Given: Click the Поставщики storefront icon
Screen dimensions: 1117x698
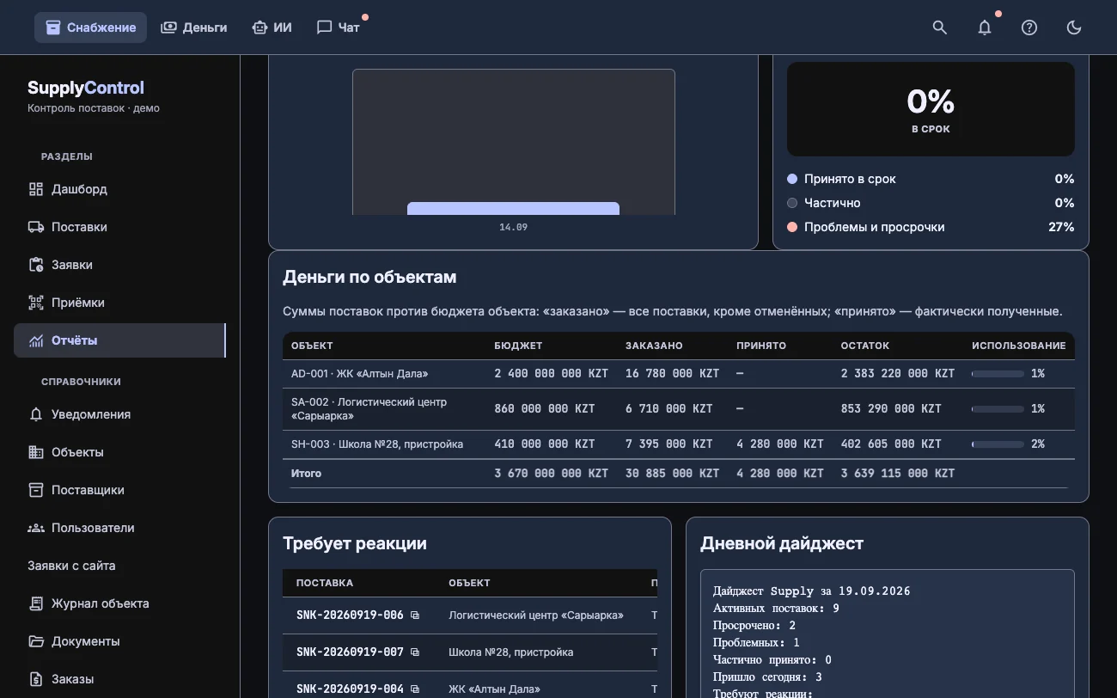Looking at the screenshot, I should [36, 490].
